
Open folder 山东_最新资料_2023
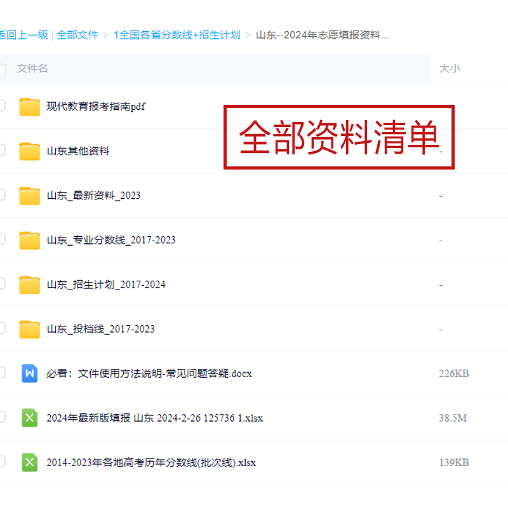(93, 196)
